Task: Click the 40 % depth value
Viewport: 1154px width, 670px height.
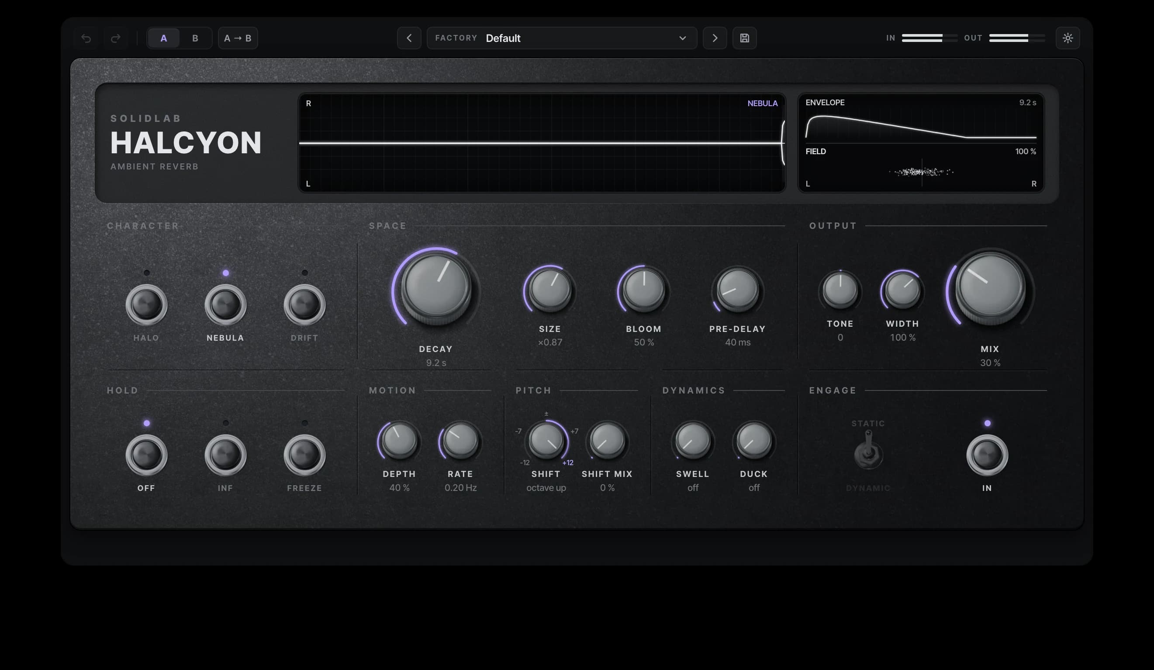Action: click(399, 488)
